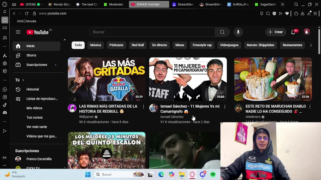Viewport: 321px width, 180px height.
Task: Click the Windows Start button
Action: click(88, 174)
